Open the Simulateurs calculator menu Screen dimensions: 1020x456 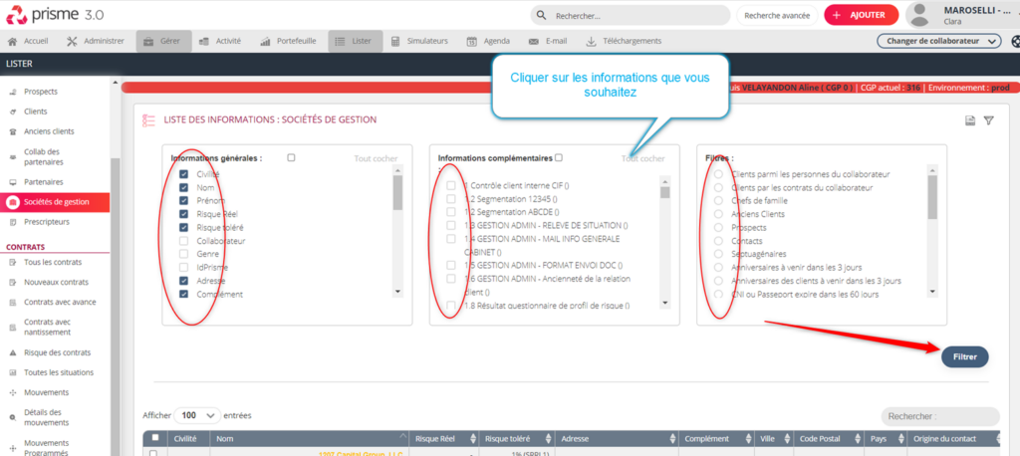tap(419, 41)
